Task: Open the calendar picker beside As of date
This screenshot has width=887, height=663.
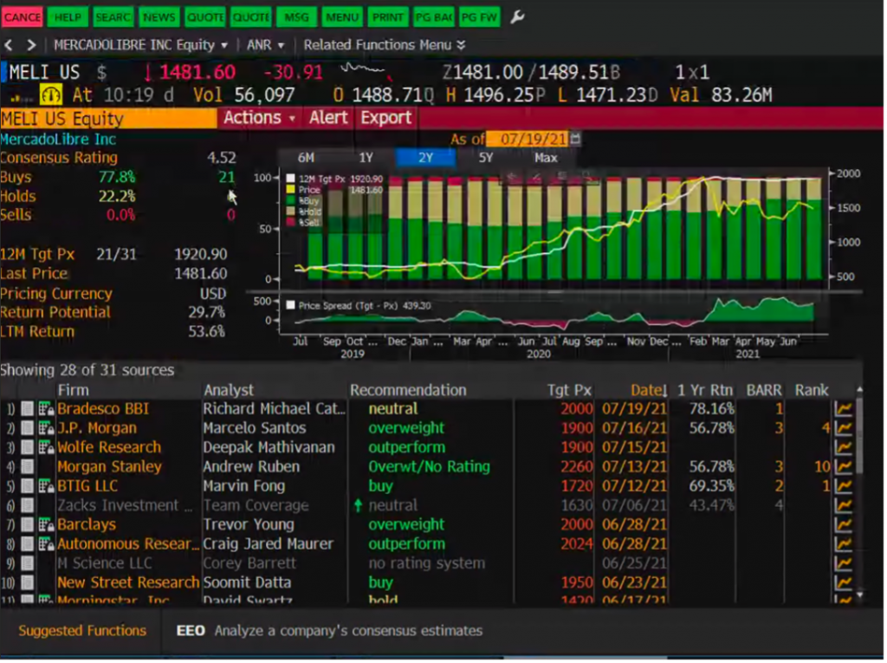Action: (577, 139)
